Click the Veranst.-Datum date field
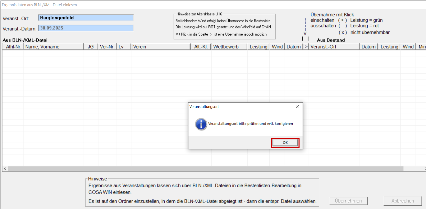 click(86, 28)
